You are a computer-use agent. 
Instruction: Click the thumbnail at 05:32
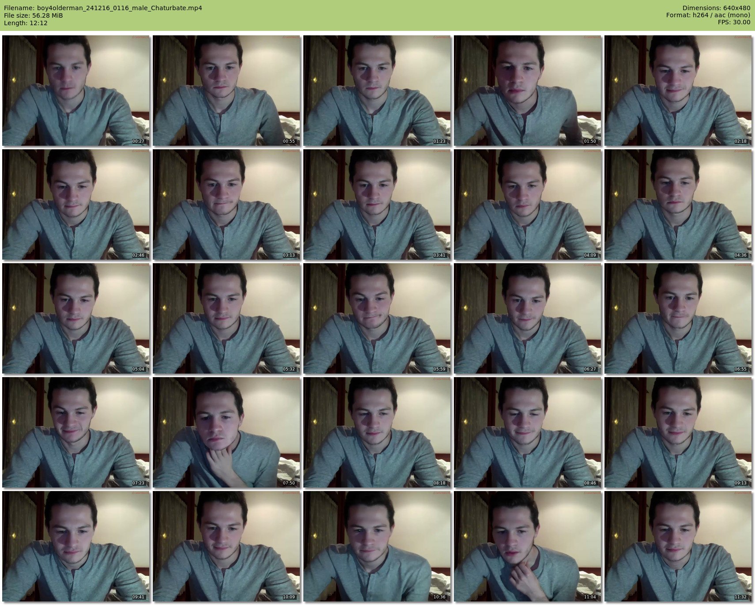click(x=226, y=318)
